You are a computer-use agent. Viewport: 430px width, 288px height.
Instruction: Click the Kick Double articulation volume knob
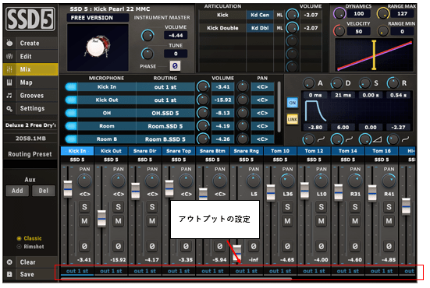coord(292,27)
